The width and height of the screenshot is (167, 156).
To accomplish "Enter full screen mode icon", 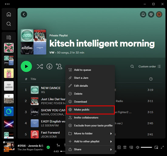I will click(x=162, y=148).
